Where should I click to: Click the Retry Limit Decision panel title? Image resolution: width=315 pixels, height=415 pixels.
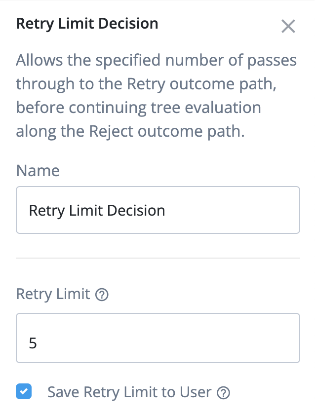coord(87,23)
